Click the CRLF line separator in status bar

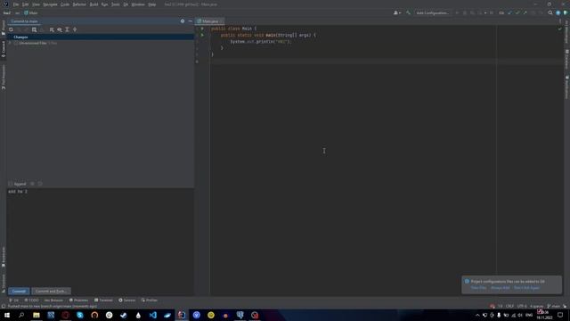tap(509, 307)
